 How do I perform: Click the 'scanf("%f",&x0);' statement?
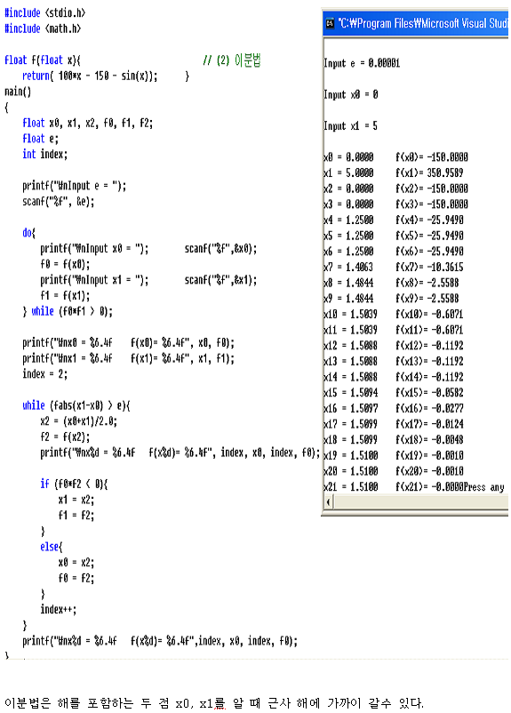(220, 249)
